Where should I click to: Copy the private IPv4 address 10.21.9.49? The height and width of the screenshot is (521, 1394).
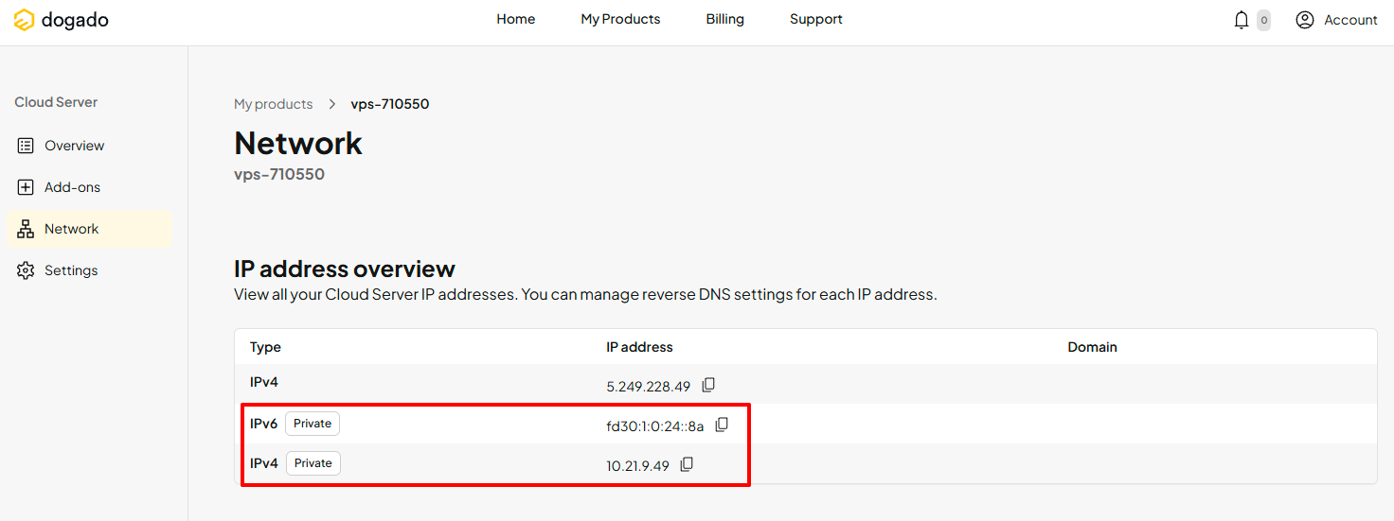pos(688,464)
